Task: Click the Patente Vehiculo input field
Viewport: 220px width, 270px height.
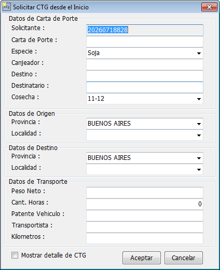Action: tap(145, 215)
